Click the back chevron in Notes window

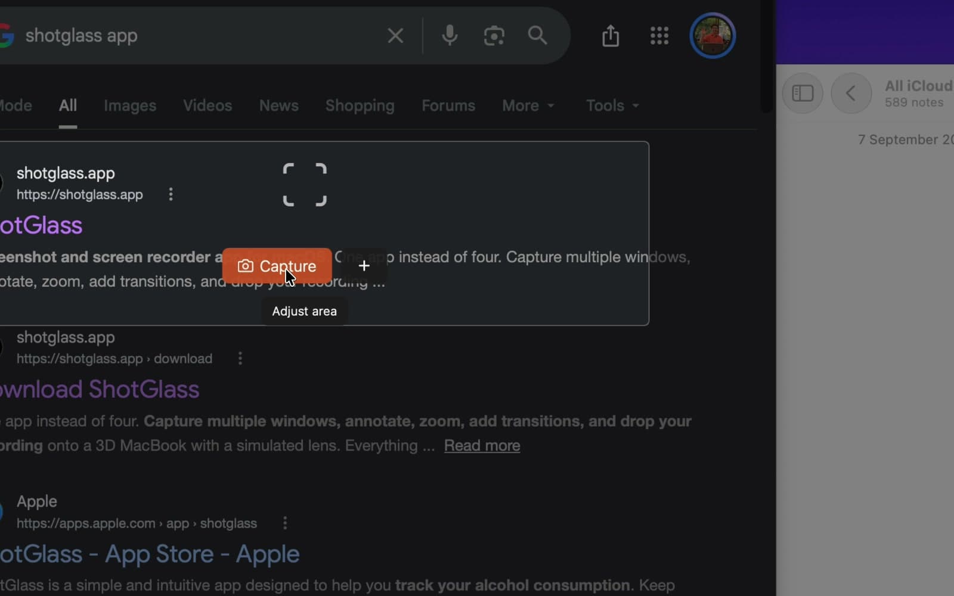851,93
